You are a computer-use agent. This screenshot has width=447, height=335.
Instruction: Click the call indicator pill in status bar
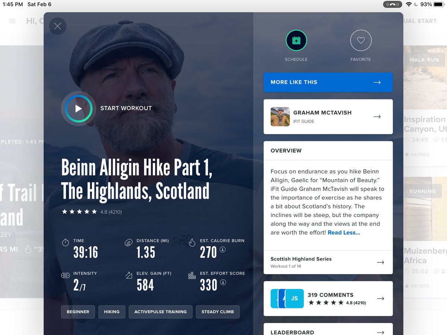pyautogui.click(x=392, y=4)
